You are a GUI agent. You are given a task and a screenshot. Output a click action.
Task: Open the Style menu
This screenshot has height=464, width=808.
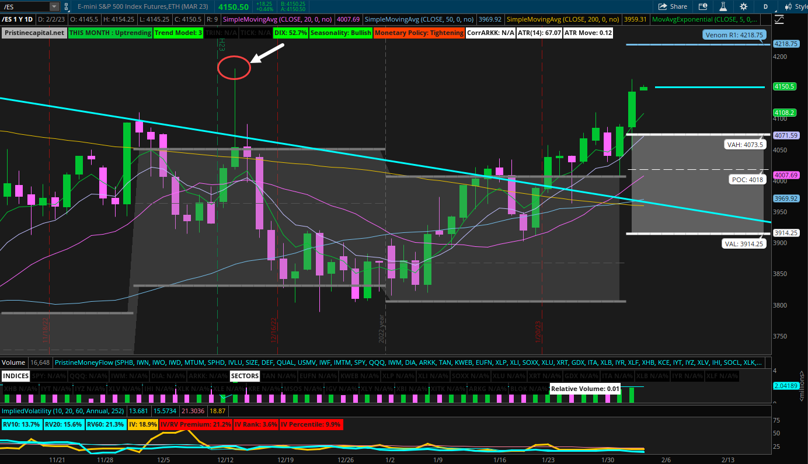(796, 6)
